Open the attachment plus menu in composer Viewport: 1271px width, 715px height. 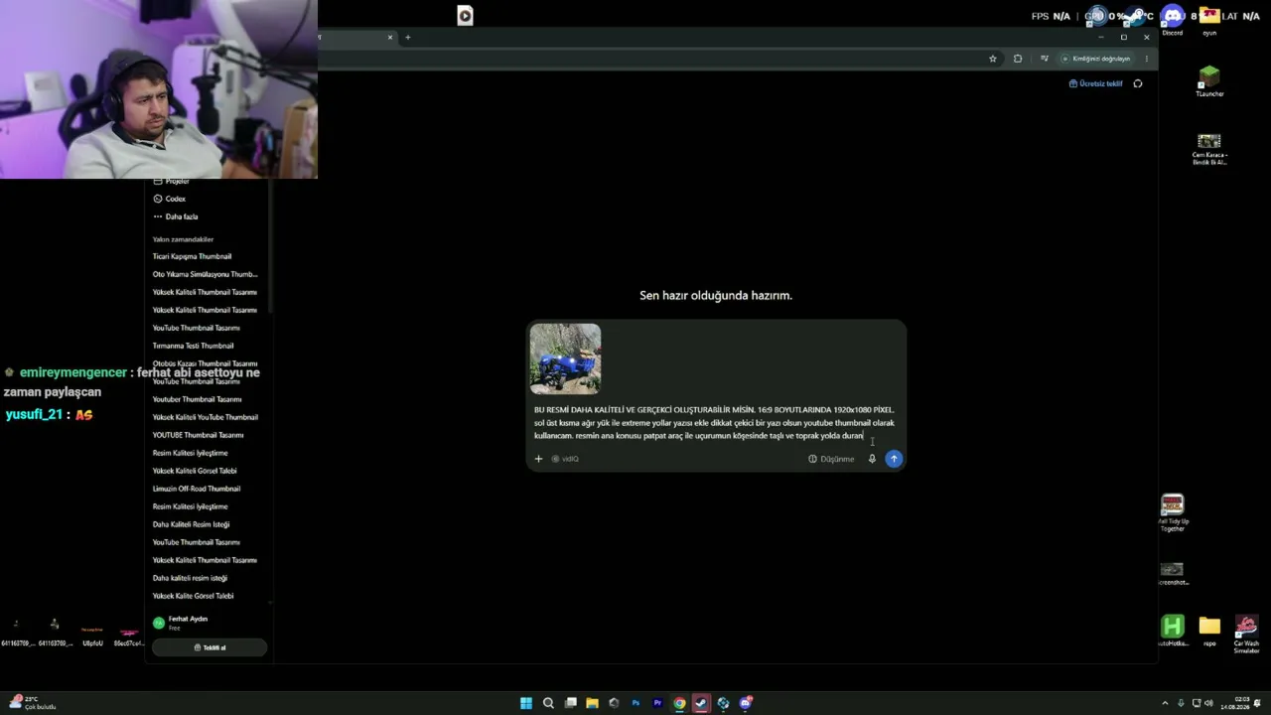tap(538, 459)
